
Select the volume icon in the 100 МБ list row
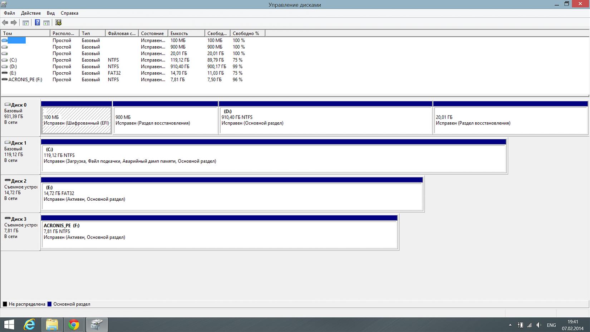(x=5, y=40)
